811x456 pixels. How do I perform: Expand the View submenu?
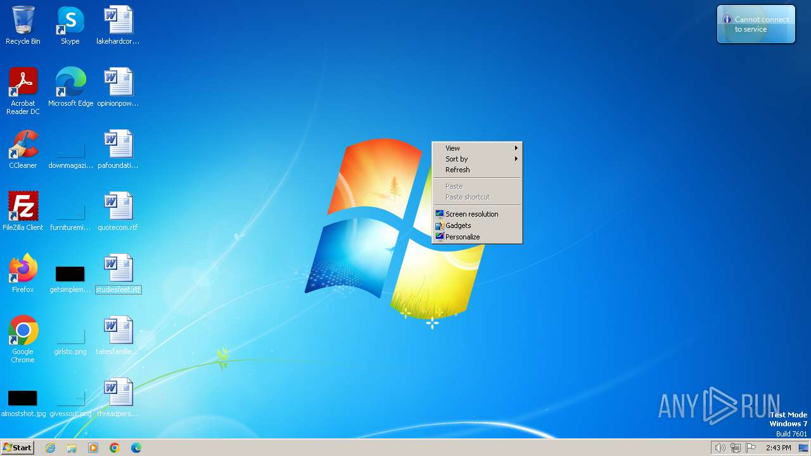[477, 148]
